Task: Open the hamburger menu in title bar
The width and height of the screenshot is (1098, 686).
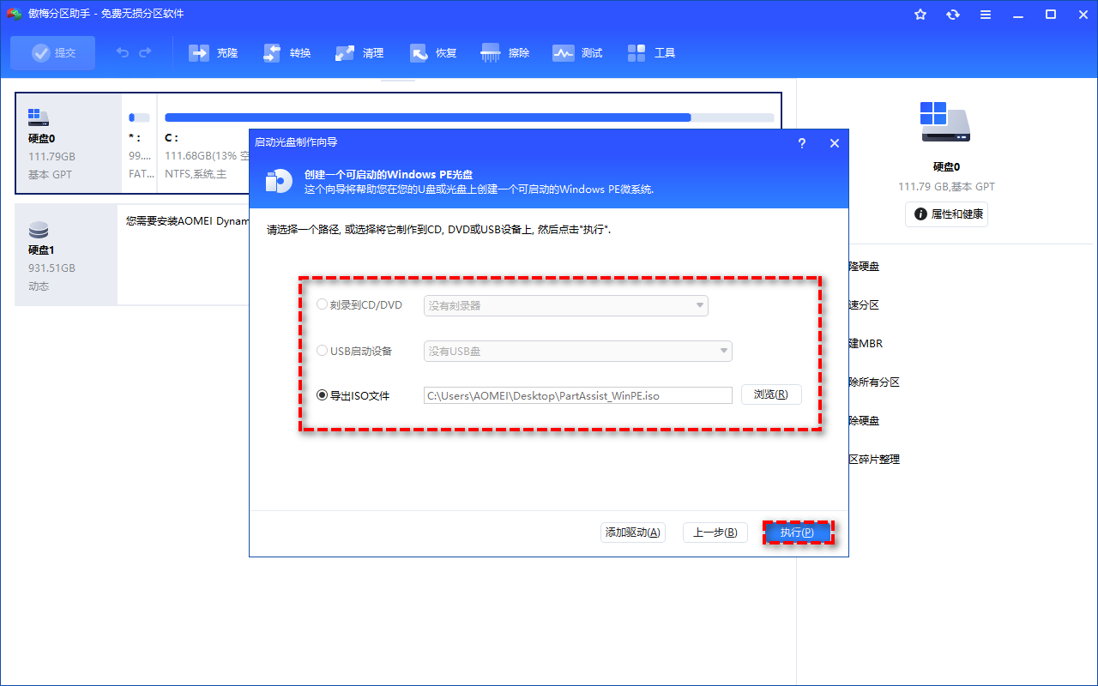Action: click(986, 15)
